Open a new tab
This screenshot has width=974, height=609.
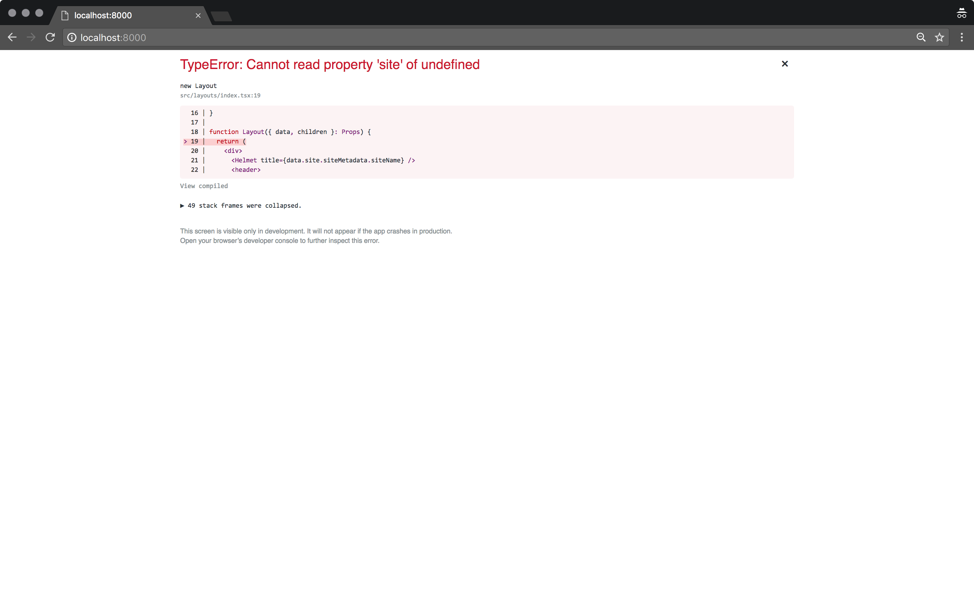tap(221, 16)
